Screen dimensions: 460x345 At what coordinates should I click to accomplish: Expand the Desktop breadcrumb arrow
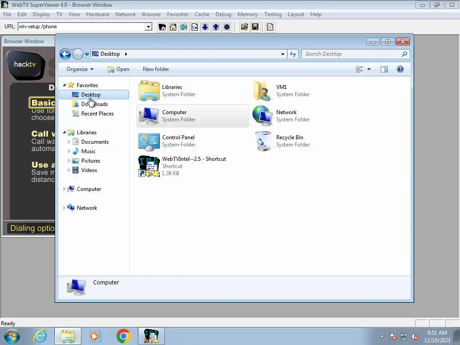click(x=126, y=54)
